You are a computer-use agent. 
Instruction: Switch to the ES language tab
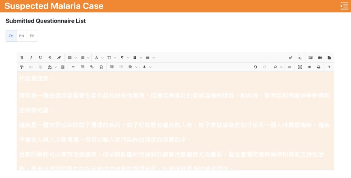32,36
